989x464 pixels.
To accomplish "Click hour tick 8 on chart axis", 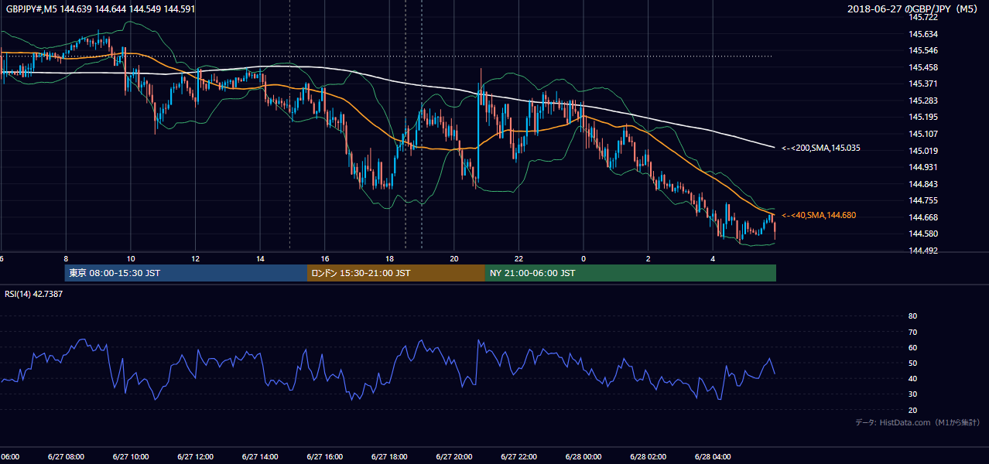I will pos(66,258).
